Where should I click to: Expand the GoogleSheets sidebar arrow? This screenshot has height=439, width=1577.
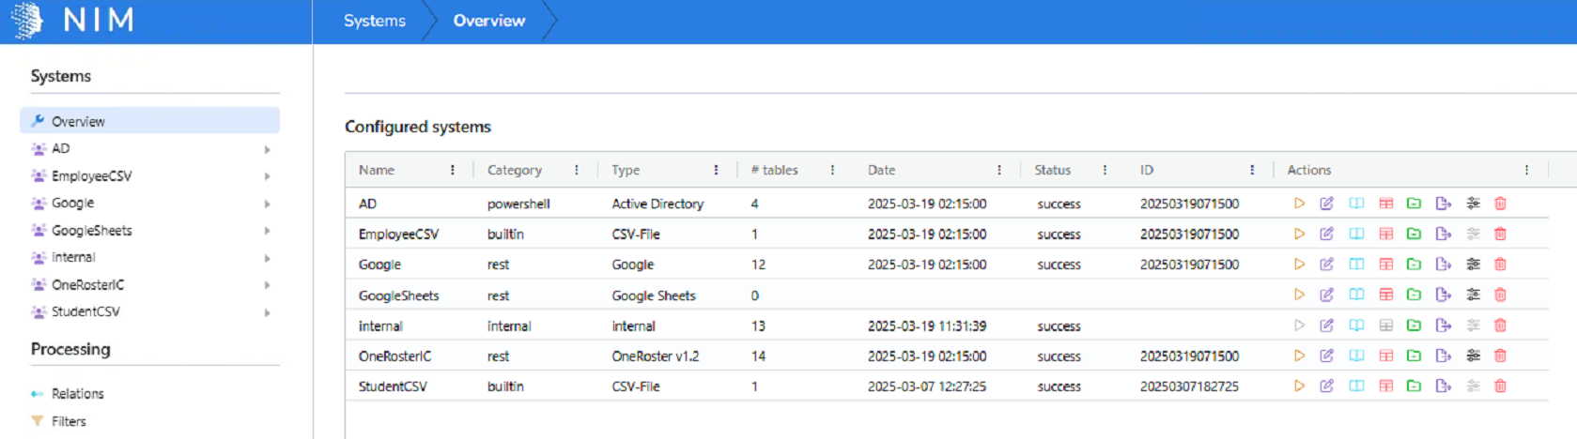pos(268,231)
